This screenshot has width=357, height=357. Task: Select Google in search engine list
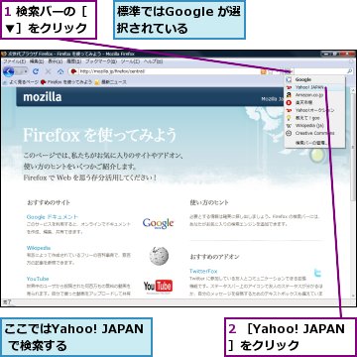coord(314,79)
